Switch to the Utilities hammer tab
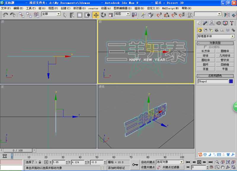The height and width of the screenshot is (171, 237). coord(232,23)
